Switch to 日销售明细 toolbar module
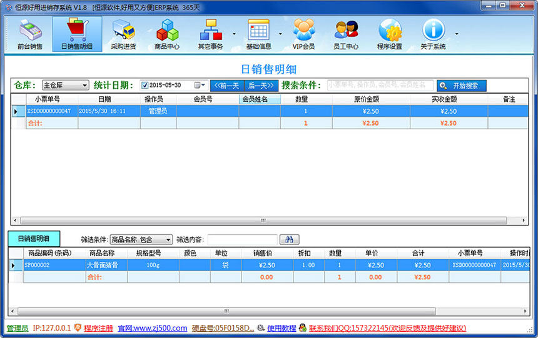The height and width of the screenshot is (338, 538). click(77, 34)
